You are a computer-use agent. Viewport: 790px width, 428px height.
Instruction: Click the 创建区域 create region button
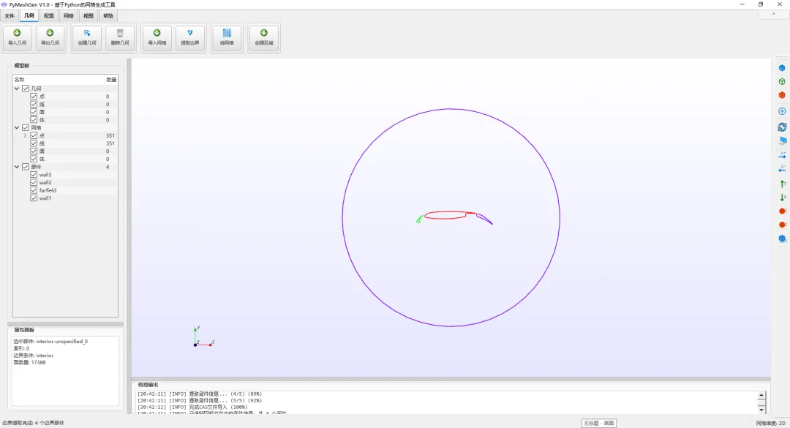264,37
